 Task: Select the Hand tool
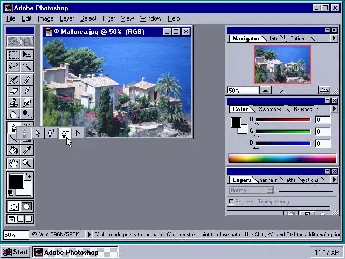(x=13, y=163)
